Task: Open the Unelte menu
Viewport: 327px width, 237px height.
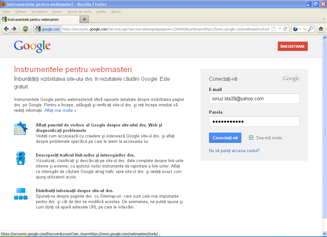Action: coord(101,12)
